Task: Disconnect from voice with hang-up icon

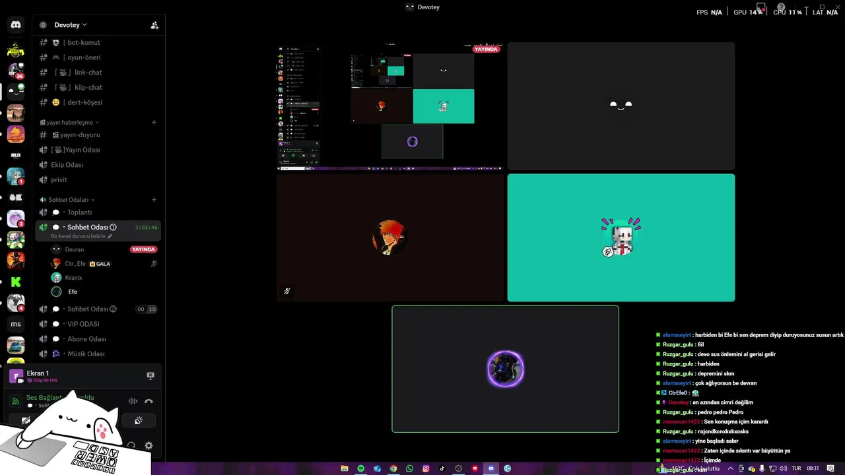Action: (149, 401)
